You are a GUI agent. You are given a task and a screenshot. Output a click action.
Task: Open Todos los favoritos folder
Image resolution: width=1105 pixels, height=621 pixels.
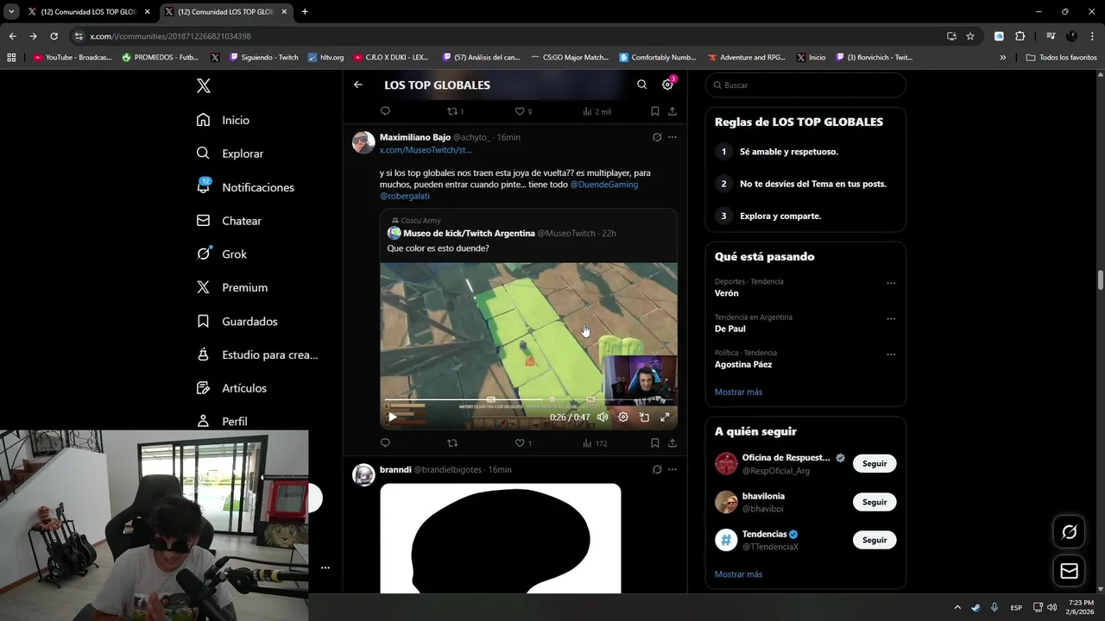(1062, 58)
